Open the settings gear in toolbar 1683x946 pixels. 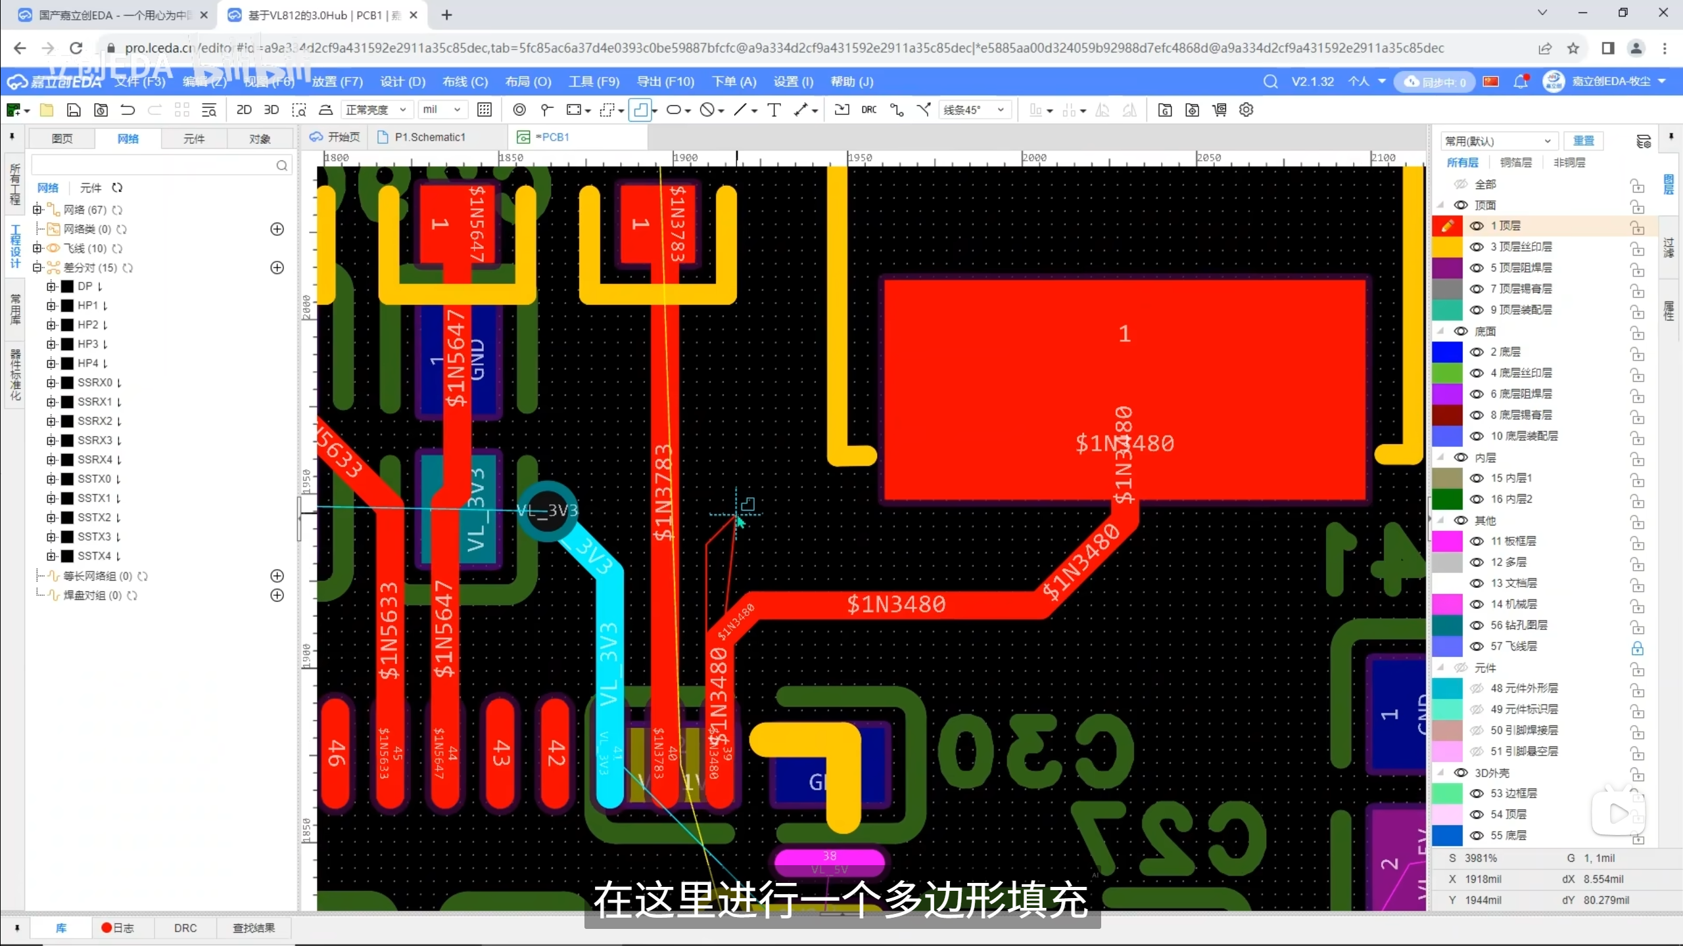click(x=1246, y=110)
